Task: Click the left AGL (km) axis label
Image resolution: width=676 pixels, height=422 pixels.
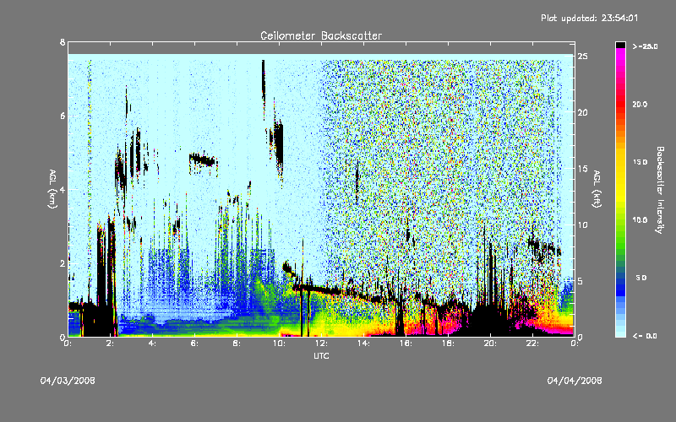Action: (52, 189)
